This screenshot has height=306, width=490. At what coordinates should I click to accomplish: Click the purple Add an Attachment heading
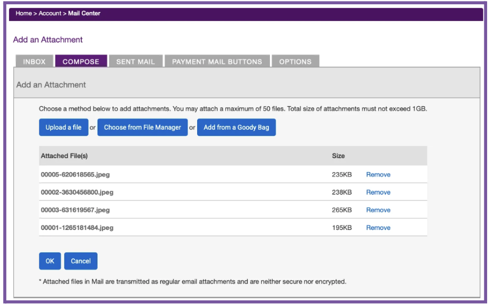click(x=48, y=40)
